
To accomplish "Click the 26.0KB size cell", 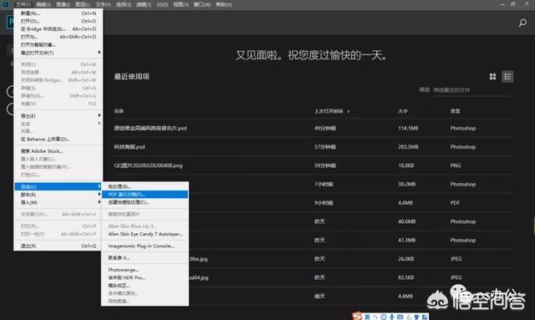I will click(406, 259).
